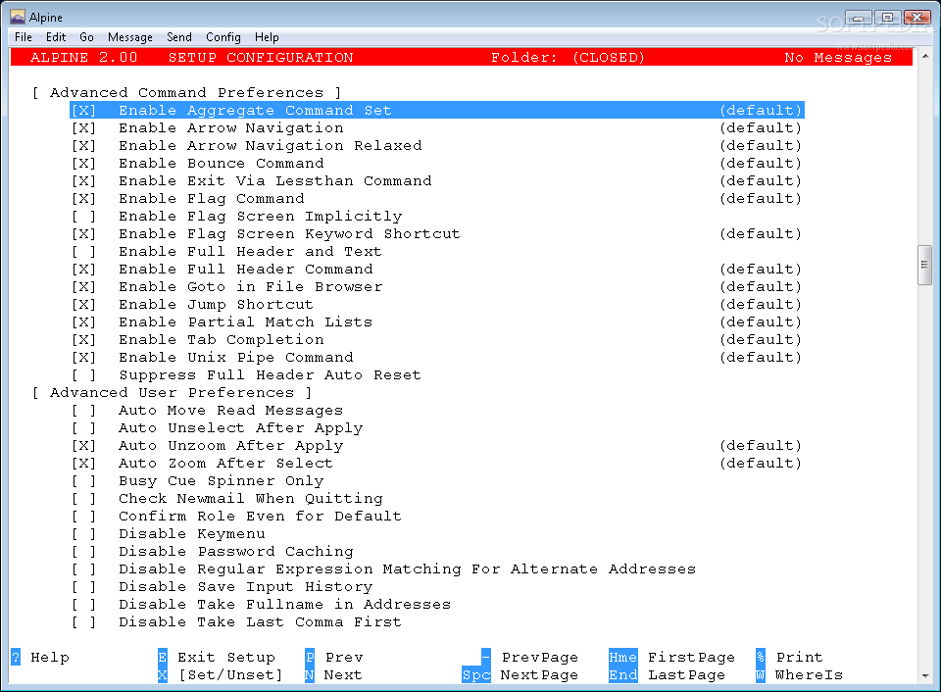Select 'Auto Unselect After Apply' row
The image size is (941, 692).
pos(241,428)
